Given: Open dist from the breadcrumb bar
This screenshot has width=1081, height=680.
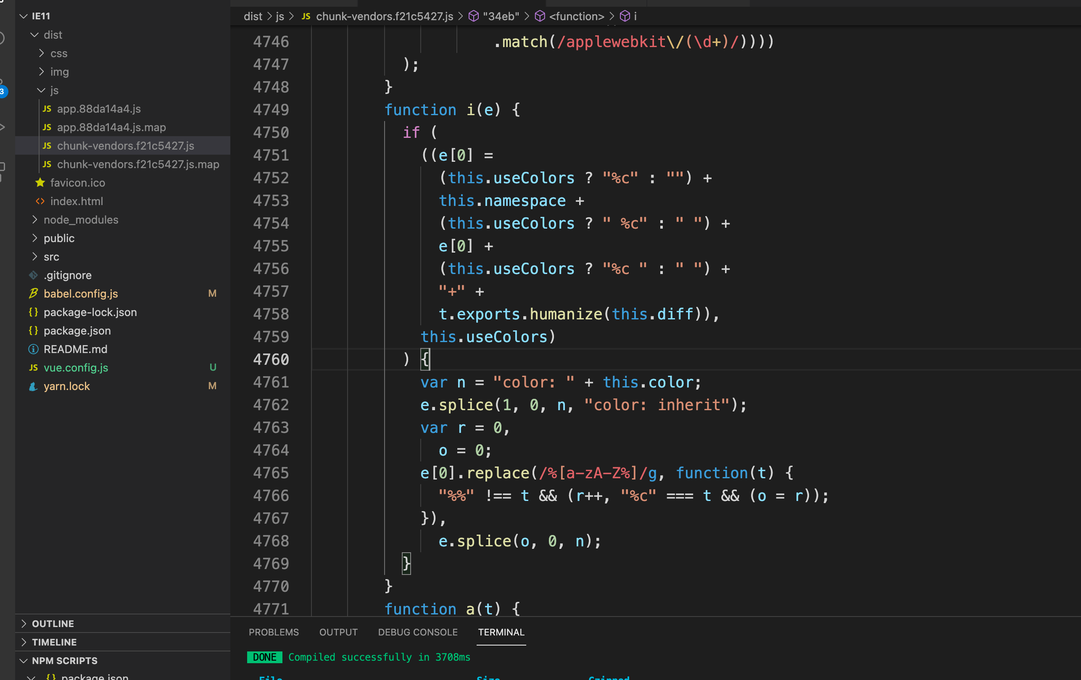Looking at the screenshot, I should (253, 16).
